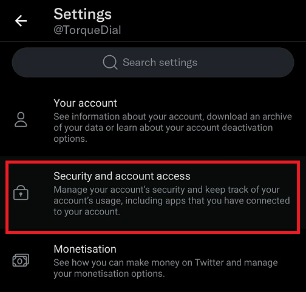306x292 pixels.
Task: Click the 'Search settings' placeholder text
Action: click(160, 62)
